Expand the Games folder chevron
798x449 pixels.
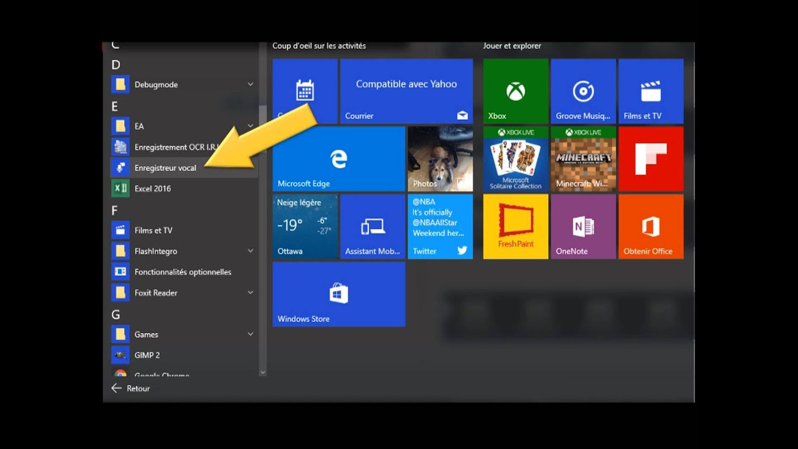(250, 334)
